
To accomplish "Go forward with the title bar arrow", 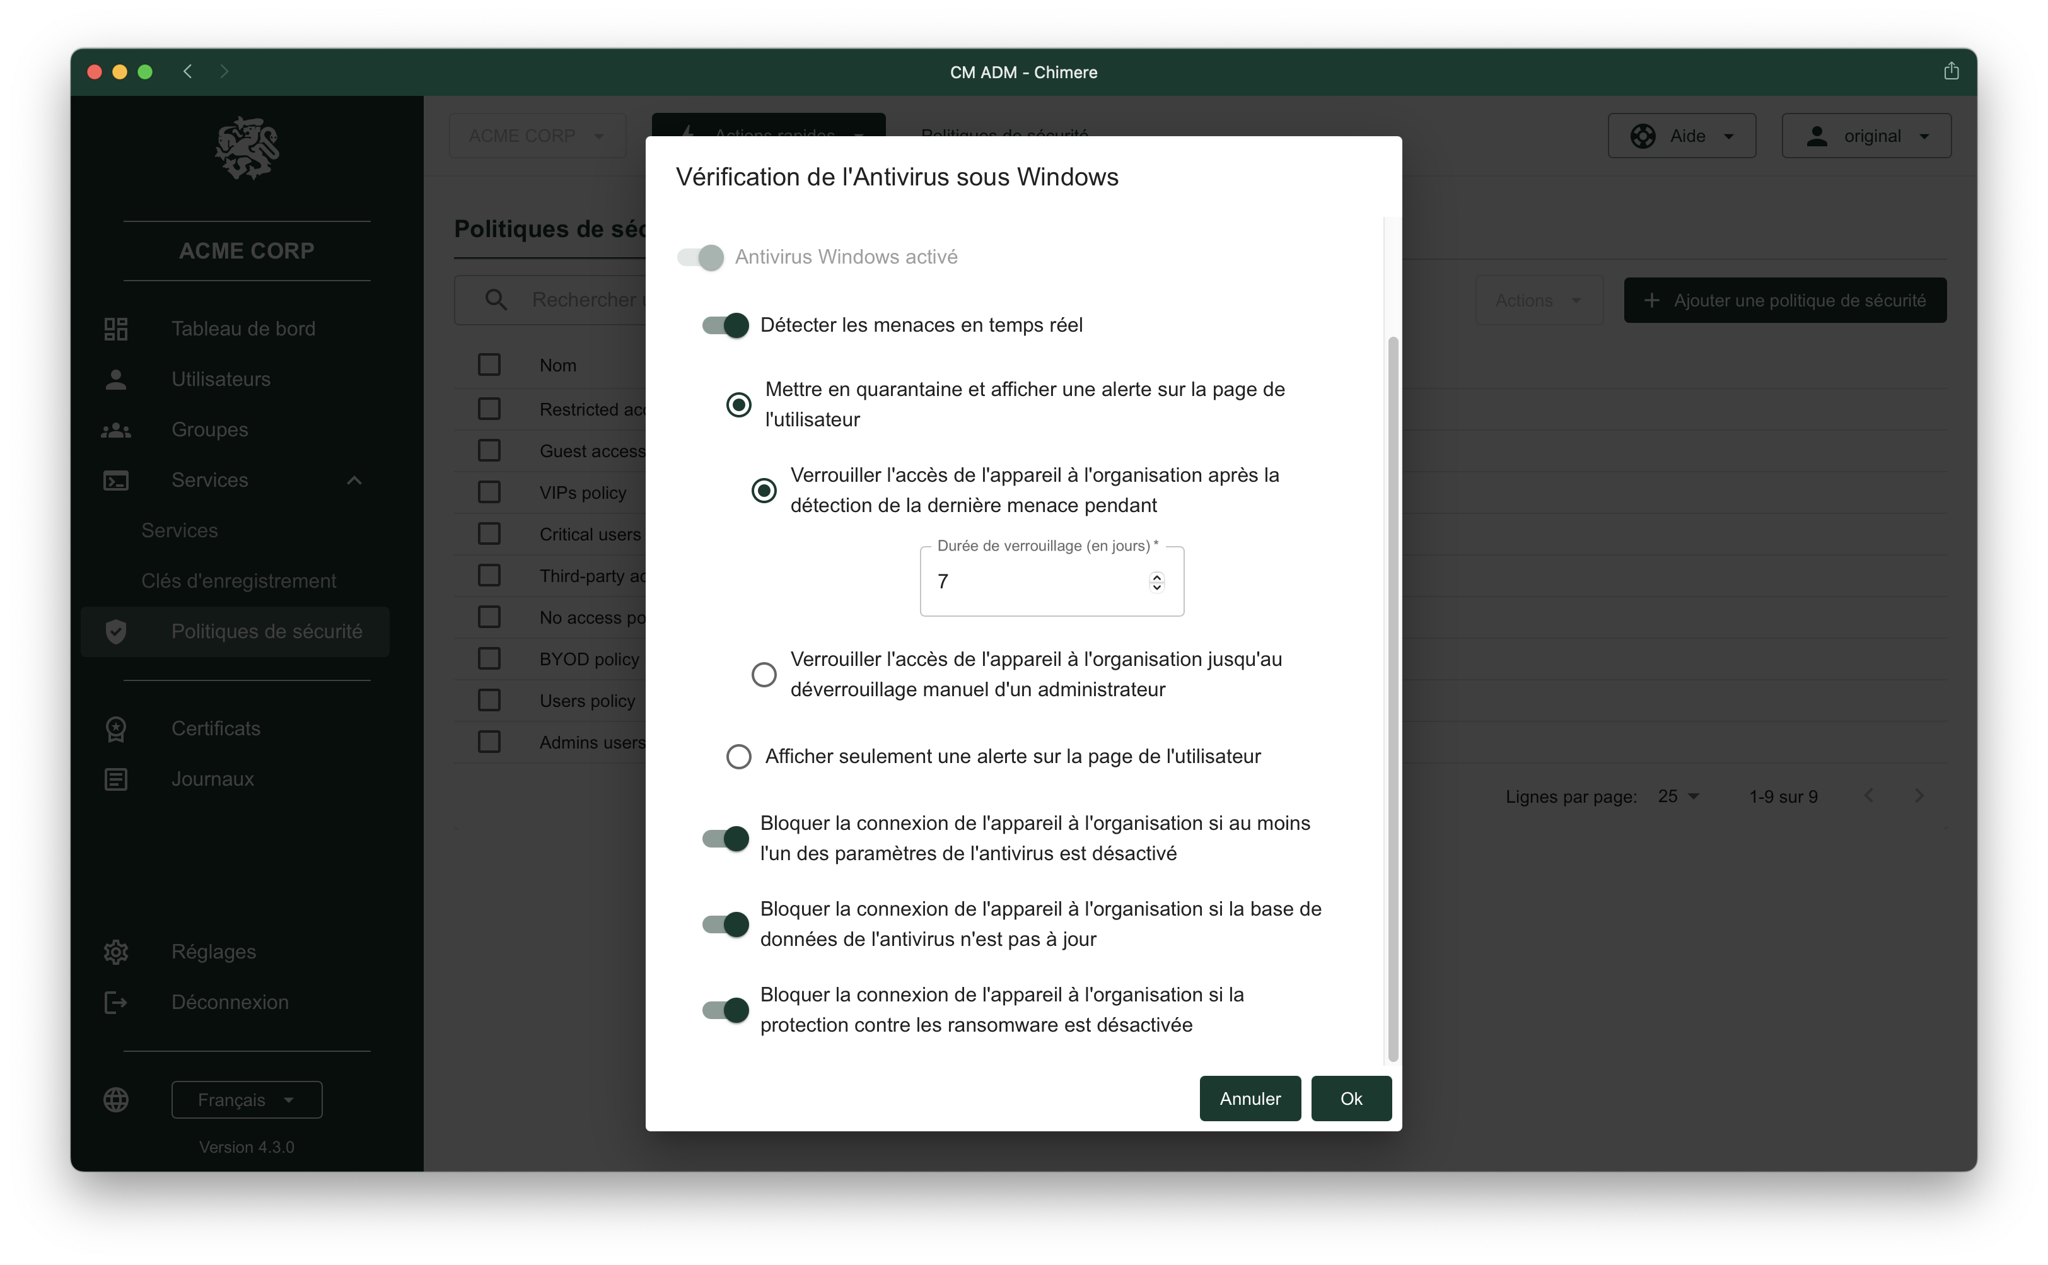I will click(x=224, y=72).
